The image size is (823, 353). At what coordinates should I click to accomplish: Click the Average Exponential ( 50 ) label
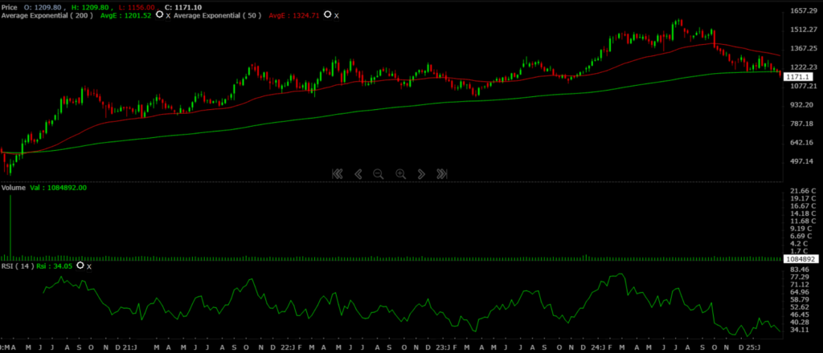pos(217,16)
